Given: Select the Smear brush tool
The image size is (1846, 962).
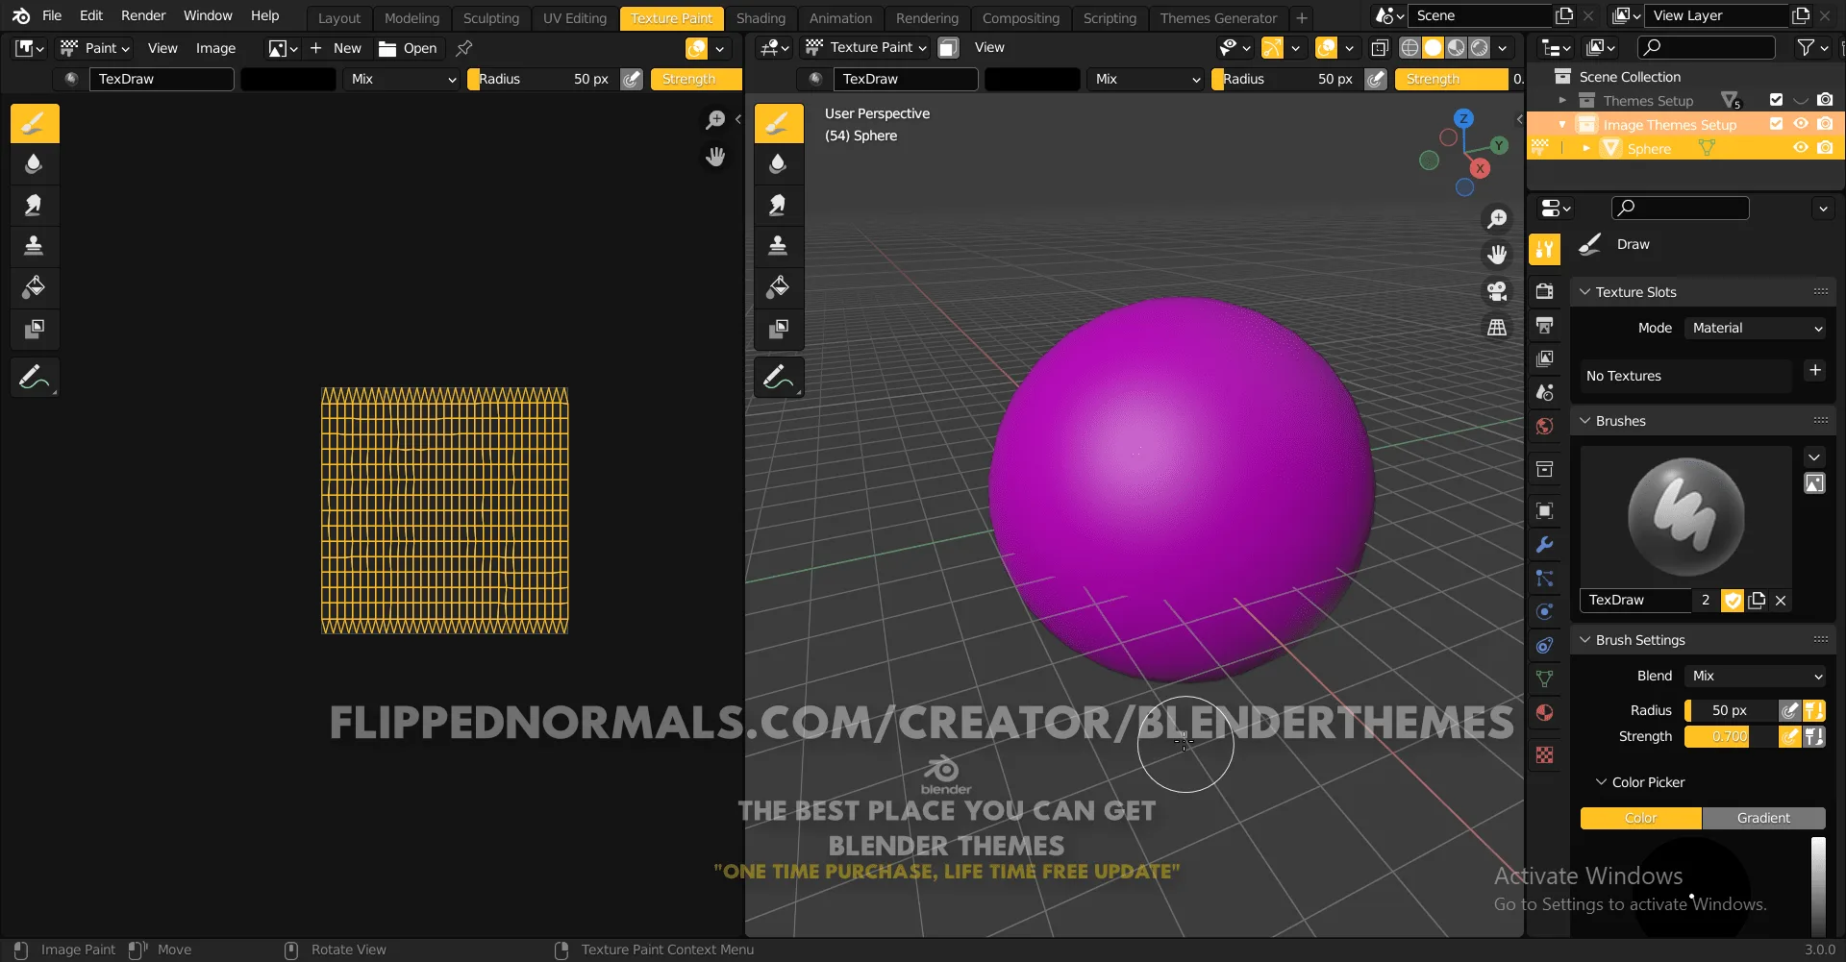Looking at the screenshot, I should click(x=35, y=205).
